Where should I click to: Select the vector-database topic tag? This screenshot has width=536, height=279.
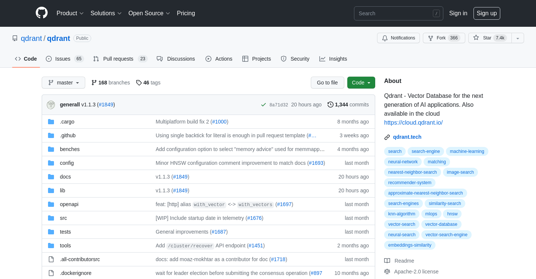[x=441, y=224]
